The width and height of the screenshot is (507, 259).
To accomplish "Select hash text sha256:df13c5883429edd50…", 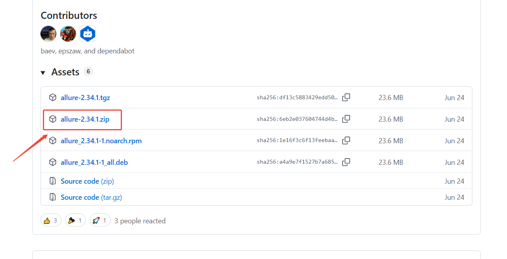I will pos(297,98).
